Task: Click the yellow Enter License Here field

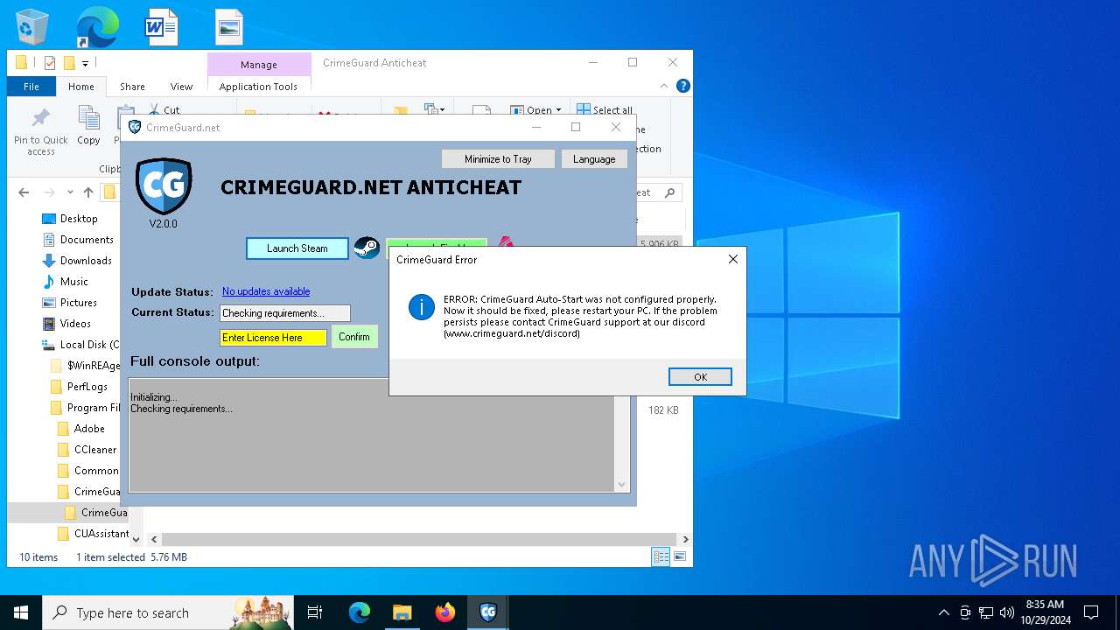Action: tap(273, 338)
